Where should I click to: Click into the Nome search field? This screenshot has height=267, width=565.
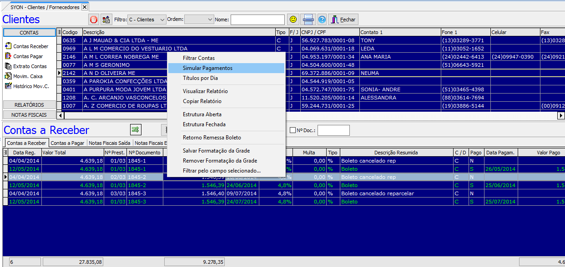point(257,20)
